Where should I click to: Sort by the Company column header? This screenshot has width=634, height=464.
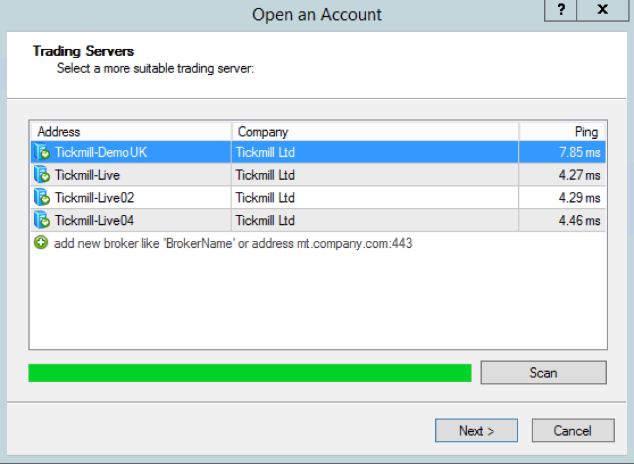[x=375, y=132]
